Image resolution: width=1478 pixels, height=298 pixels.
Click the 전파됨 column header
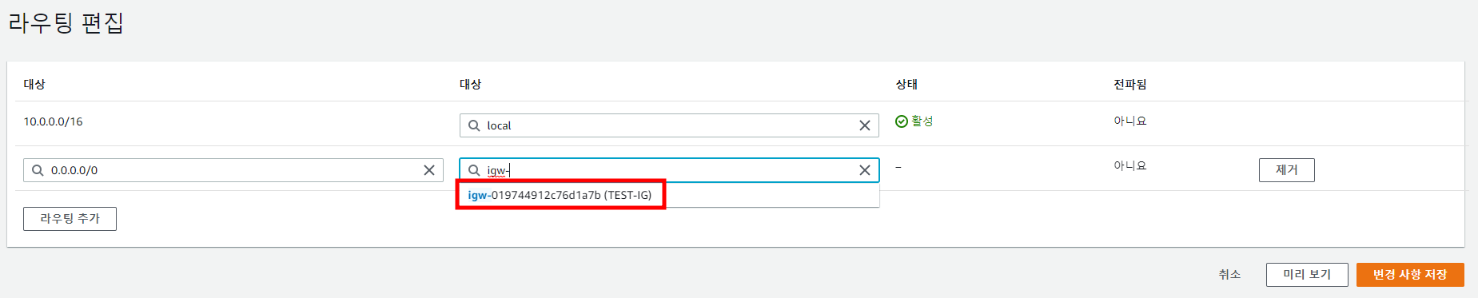point(1130,84)
